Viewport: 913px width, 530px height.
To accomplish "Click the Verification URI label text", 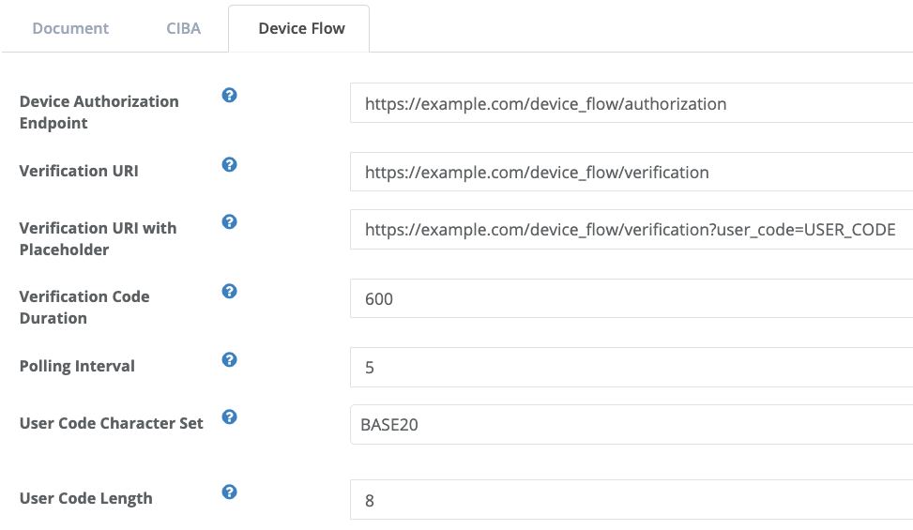I will 79,171.
